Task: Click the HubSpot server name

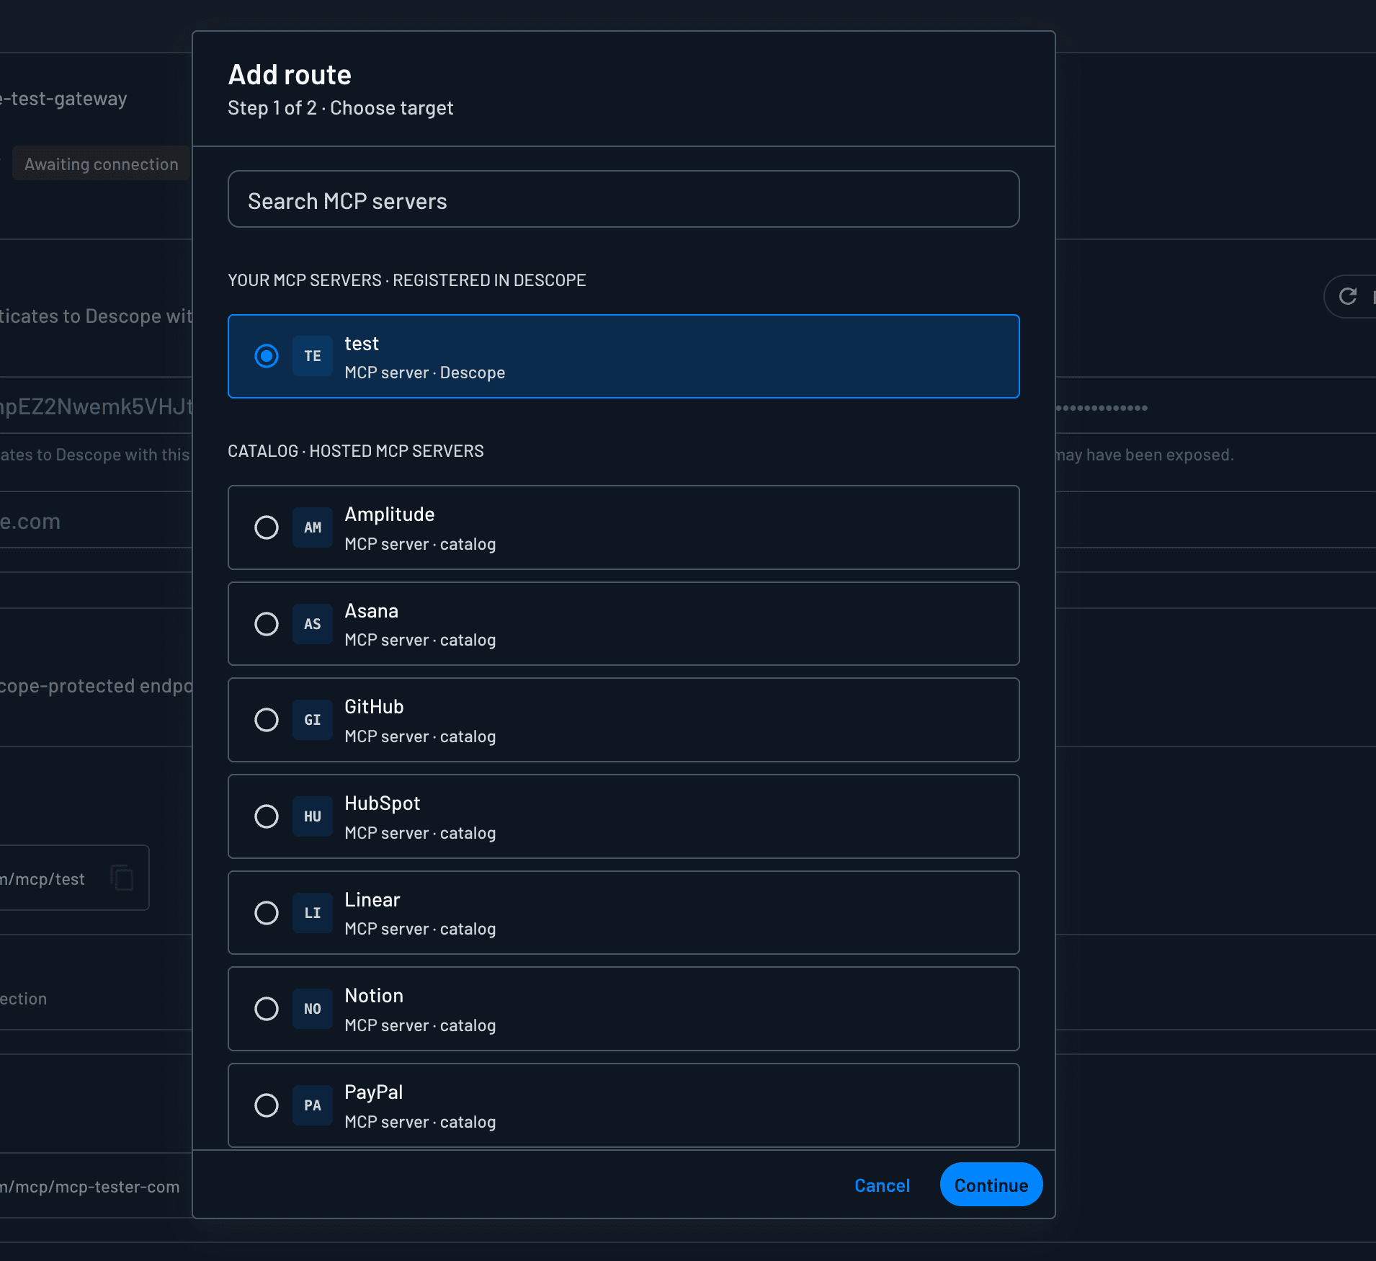Action: [x=383, y=803]
